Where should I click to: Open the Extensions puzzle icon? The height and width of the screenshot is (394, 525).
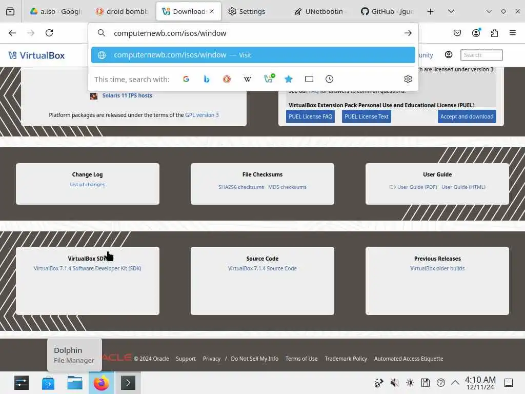click(494, 33)
